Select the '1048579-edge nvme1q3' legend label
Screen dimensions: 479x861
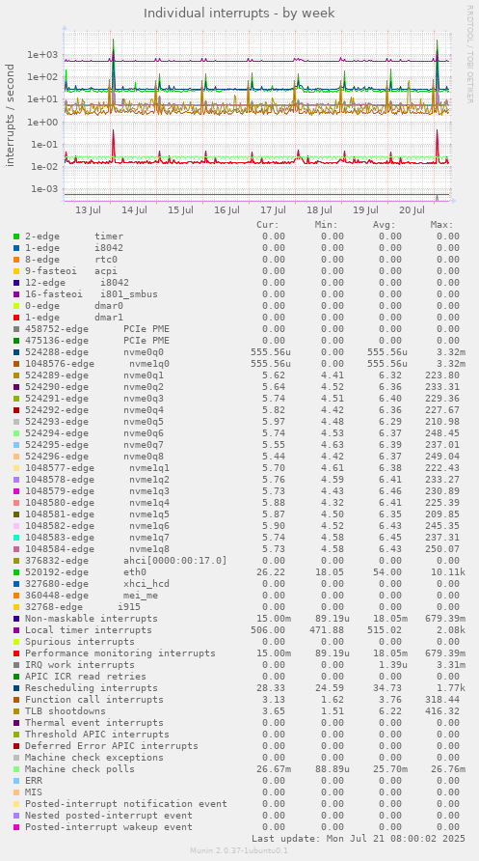point(97,490)
